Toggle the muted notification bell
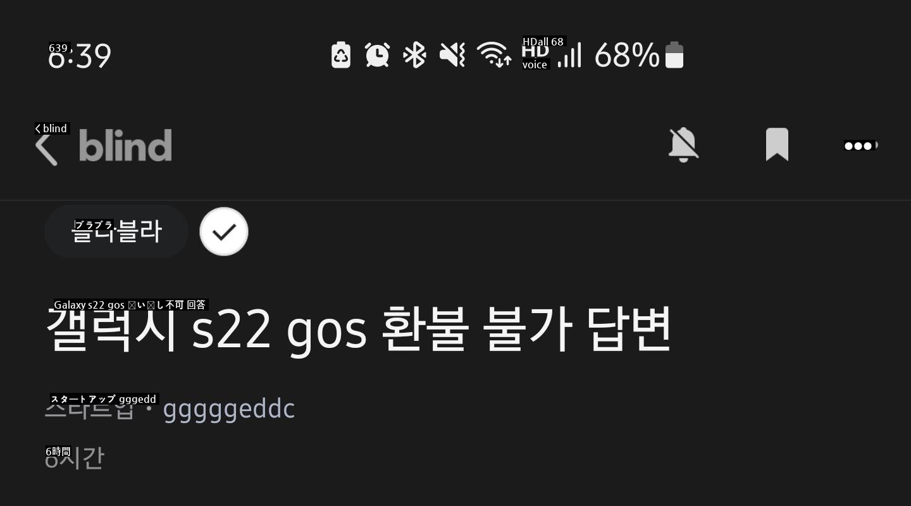This screenshot has width=911, height=506. 683,144
